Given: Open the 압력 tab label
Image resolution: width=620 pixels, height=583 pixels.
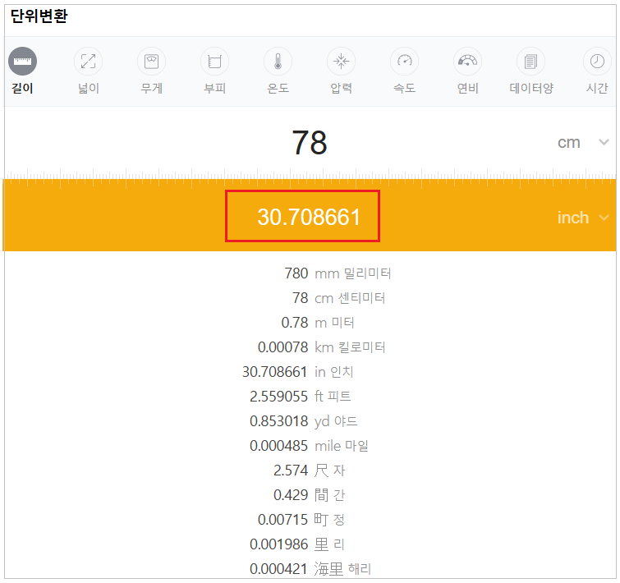Looking at the screenshot, I should pos(342,88).
